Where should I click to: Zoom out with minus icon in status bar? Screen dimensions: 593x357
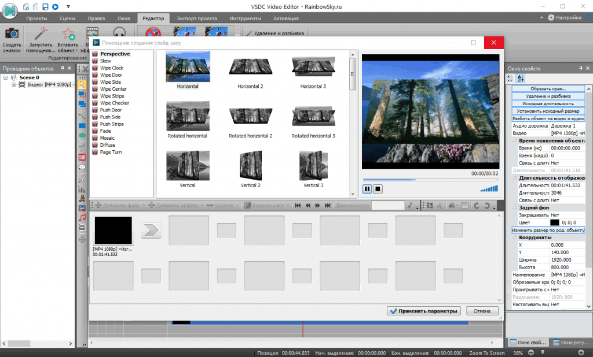[531, 352]
